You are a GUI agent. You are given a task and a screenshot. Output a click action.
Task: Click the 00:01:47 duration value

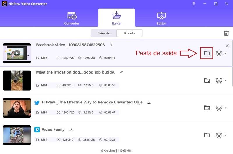[x=110, y=112]
